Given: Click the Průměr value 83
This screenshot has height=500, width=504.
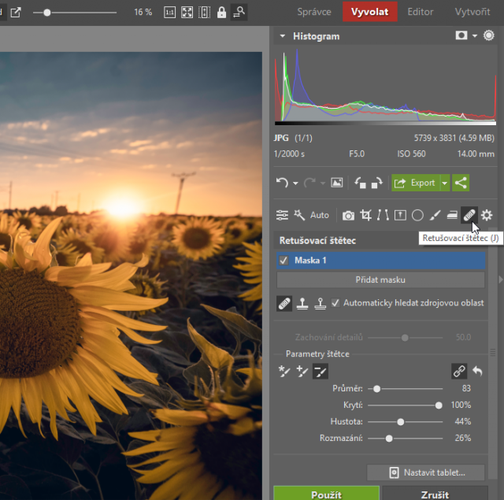Looking at the screenshot, I should (466, 388).
